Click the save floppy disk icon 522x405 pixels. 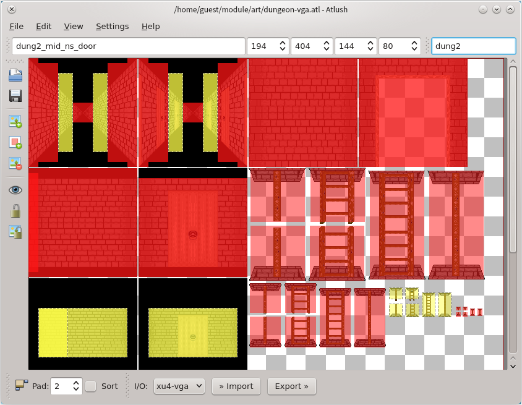click(x=15, y=96)
